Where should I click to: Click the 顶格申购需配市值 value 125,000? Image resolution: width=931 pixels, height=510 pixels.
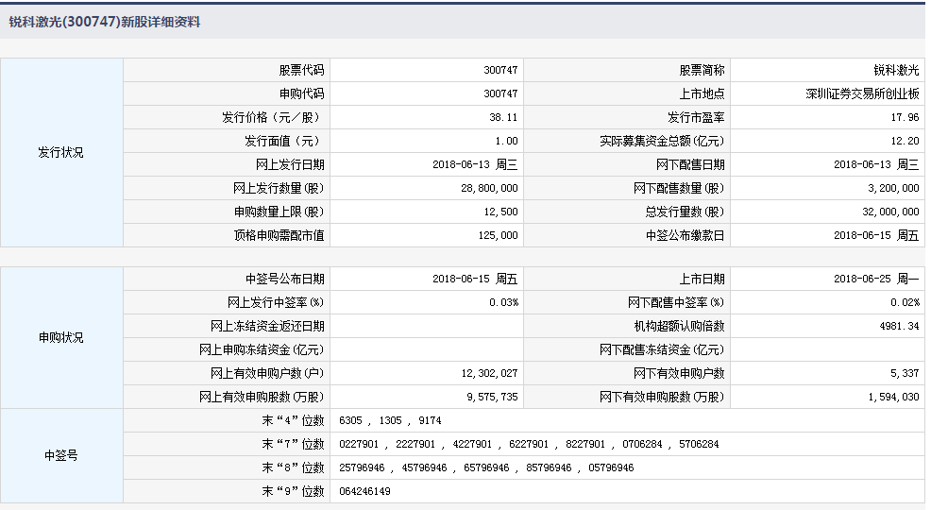pos(498,236)
